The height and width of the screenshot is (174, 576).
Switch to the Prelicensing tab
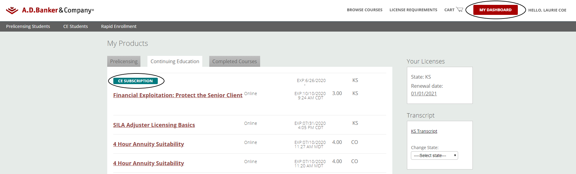click(124, 61)
